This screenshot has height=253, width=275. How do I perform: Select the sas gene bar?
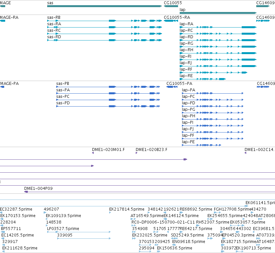[104, 6]
